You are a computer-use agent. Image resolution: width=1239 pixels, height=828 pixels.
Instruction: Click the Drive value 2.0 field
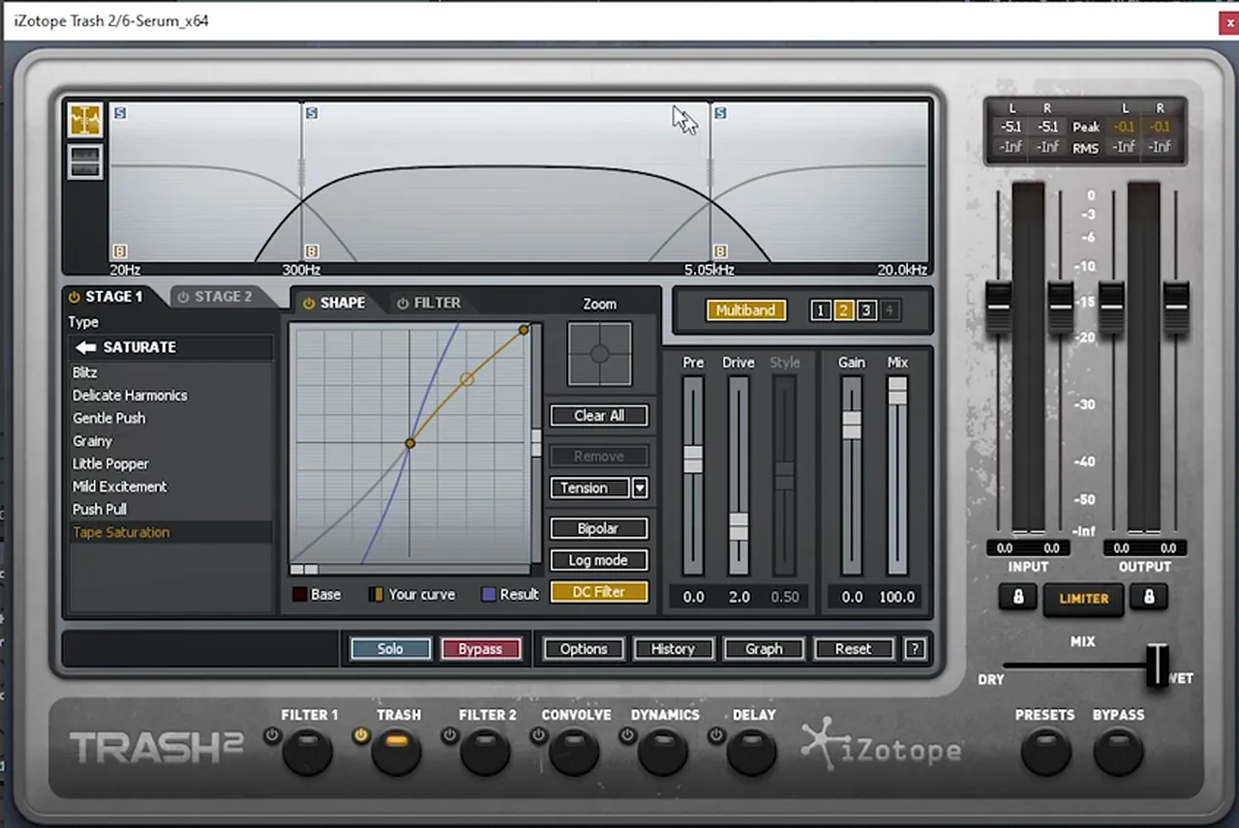(739, 597)
